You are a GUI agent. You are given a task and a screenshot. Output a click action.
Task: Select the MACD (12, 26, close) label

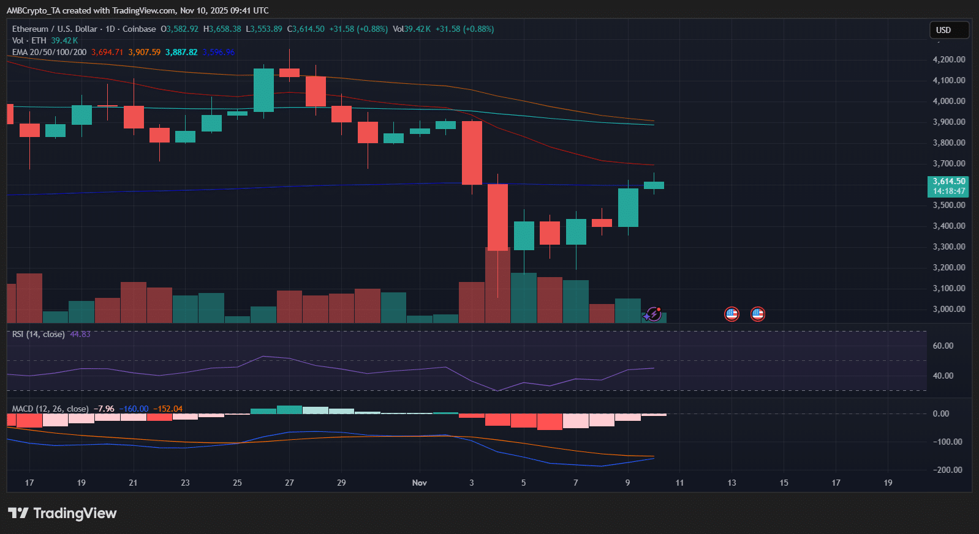(x=50, y=409)
